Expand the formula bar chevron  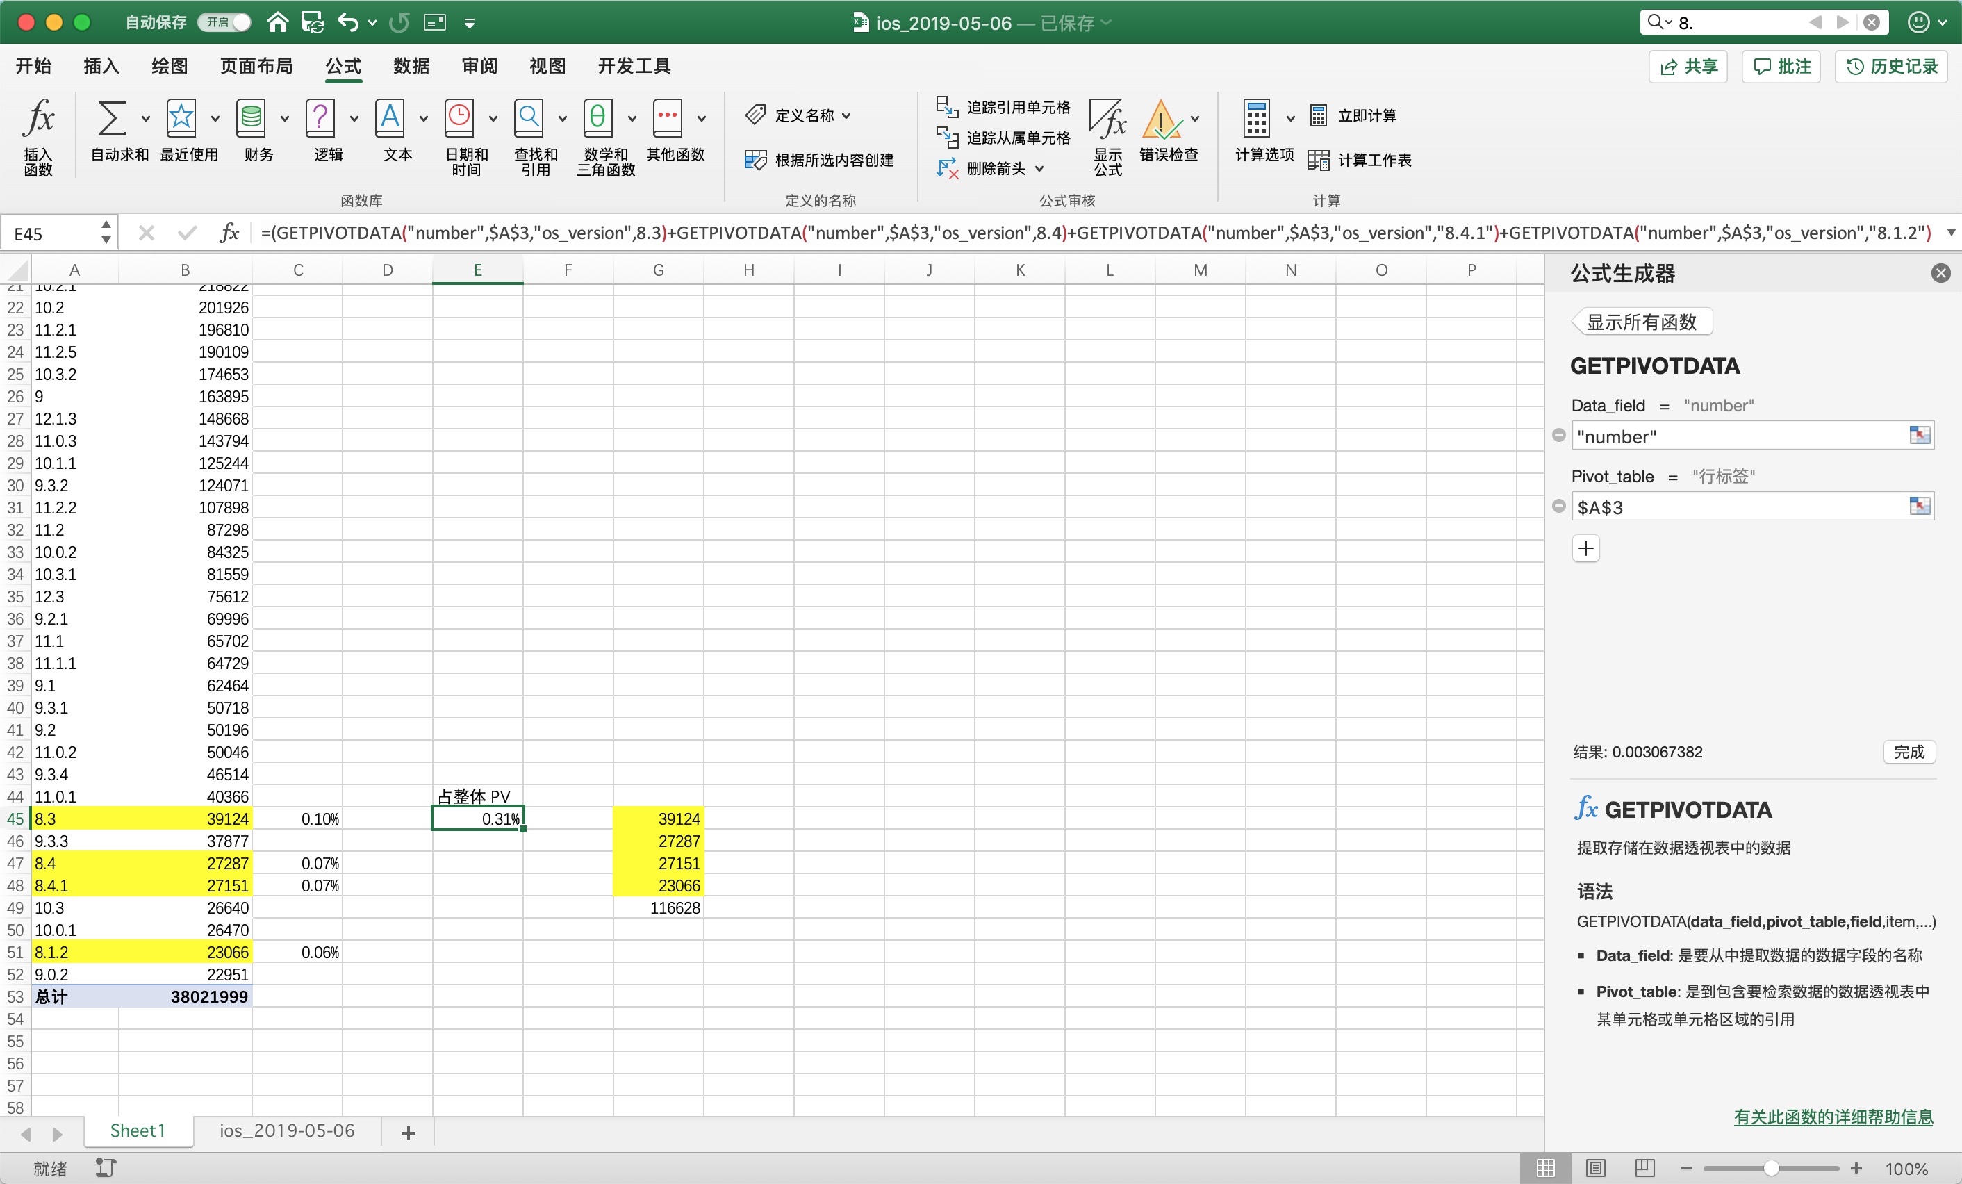click(x=1951, y=233)
